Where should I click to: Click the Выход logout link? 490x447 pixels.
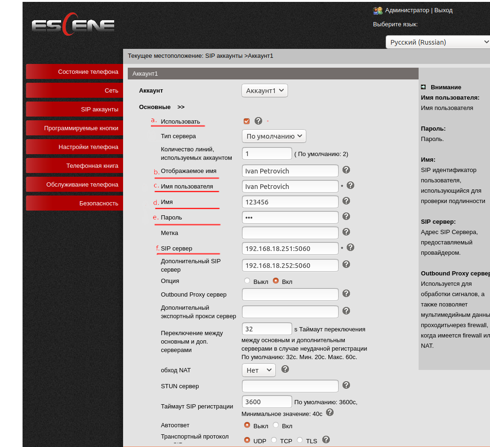tap(443, 10)
